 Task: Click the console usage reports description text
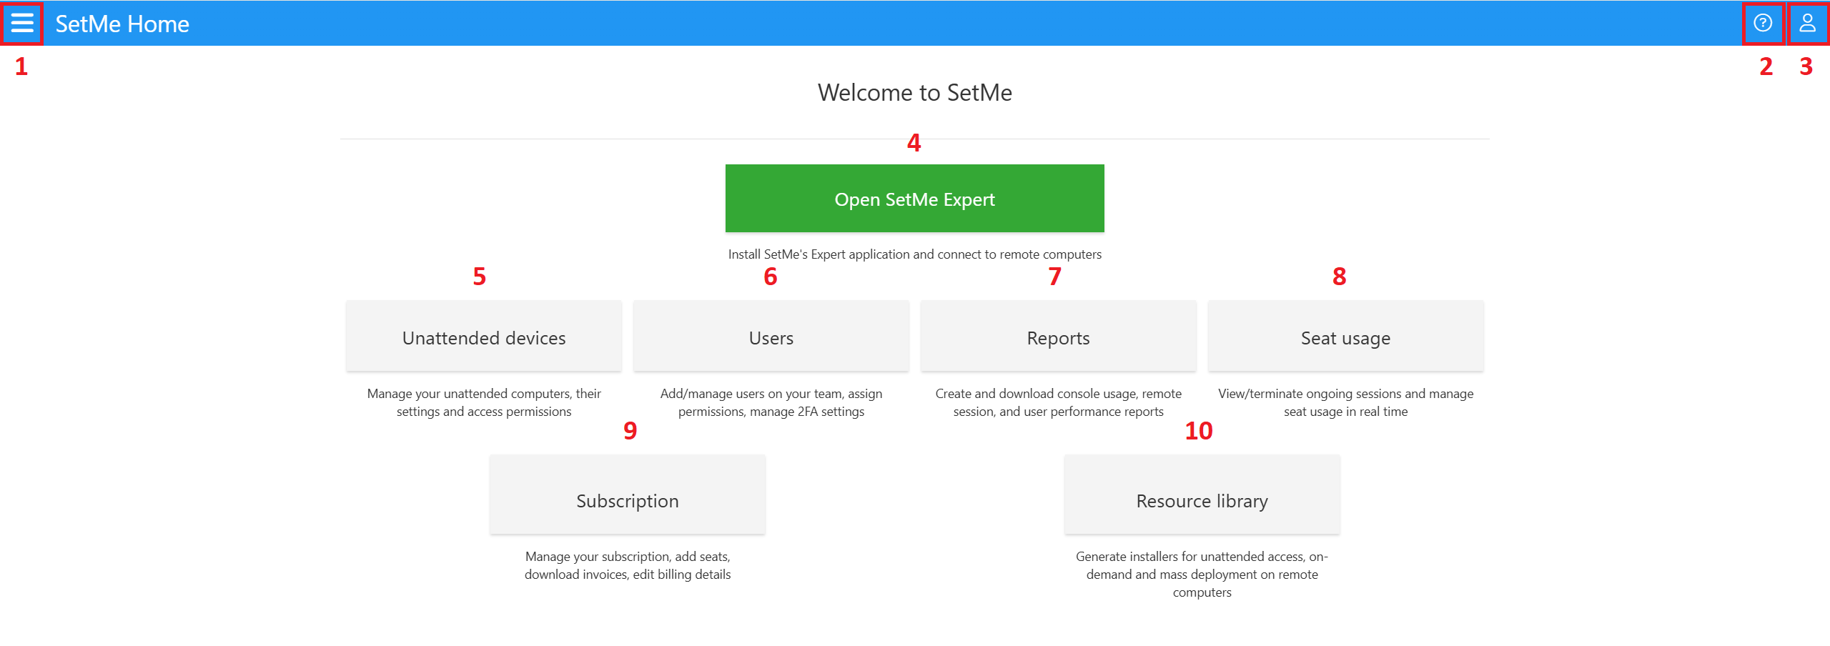pos(1058,402)
